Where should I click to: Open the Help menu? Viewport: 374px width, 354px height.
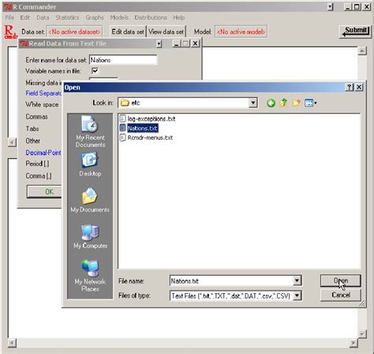tap(179, 17)
